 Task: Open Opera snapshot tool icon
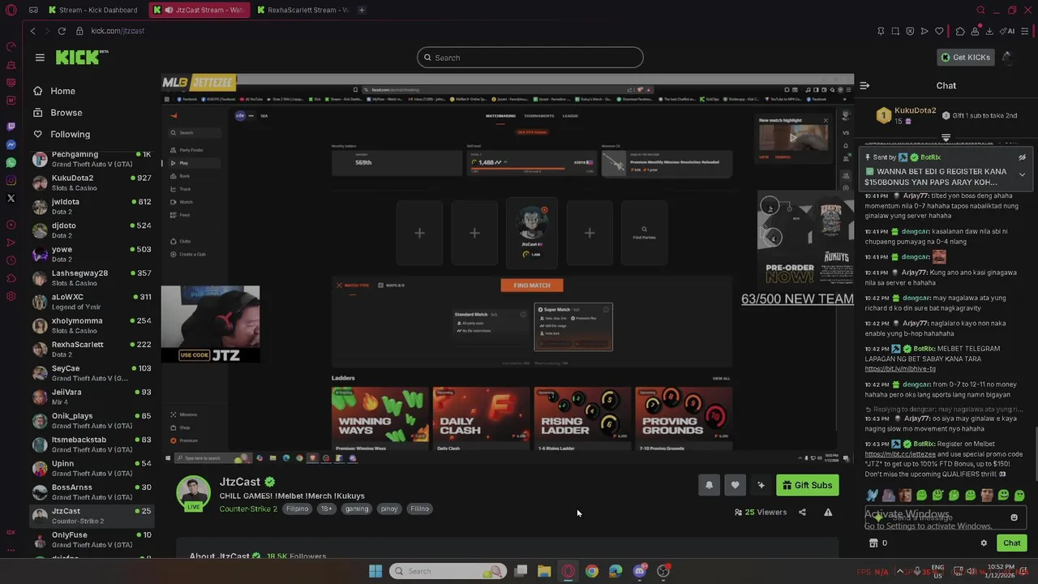tap(895, 31)
